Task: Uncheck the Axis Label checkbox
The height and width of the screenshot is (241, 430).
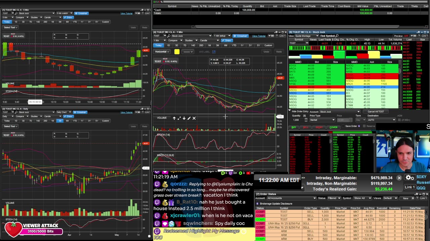Action: [214, 52]
